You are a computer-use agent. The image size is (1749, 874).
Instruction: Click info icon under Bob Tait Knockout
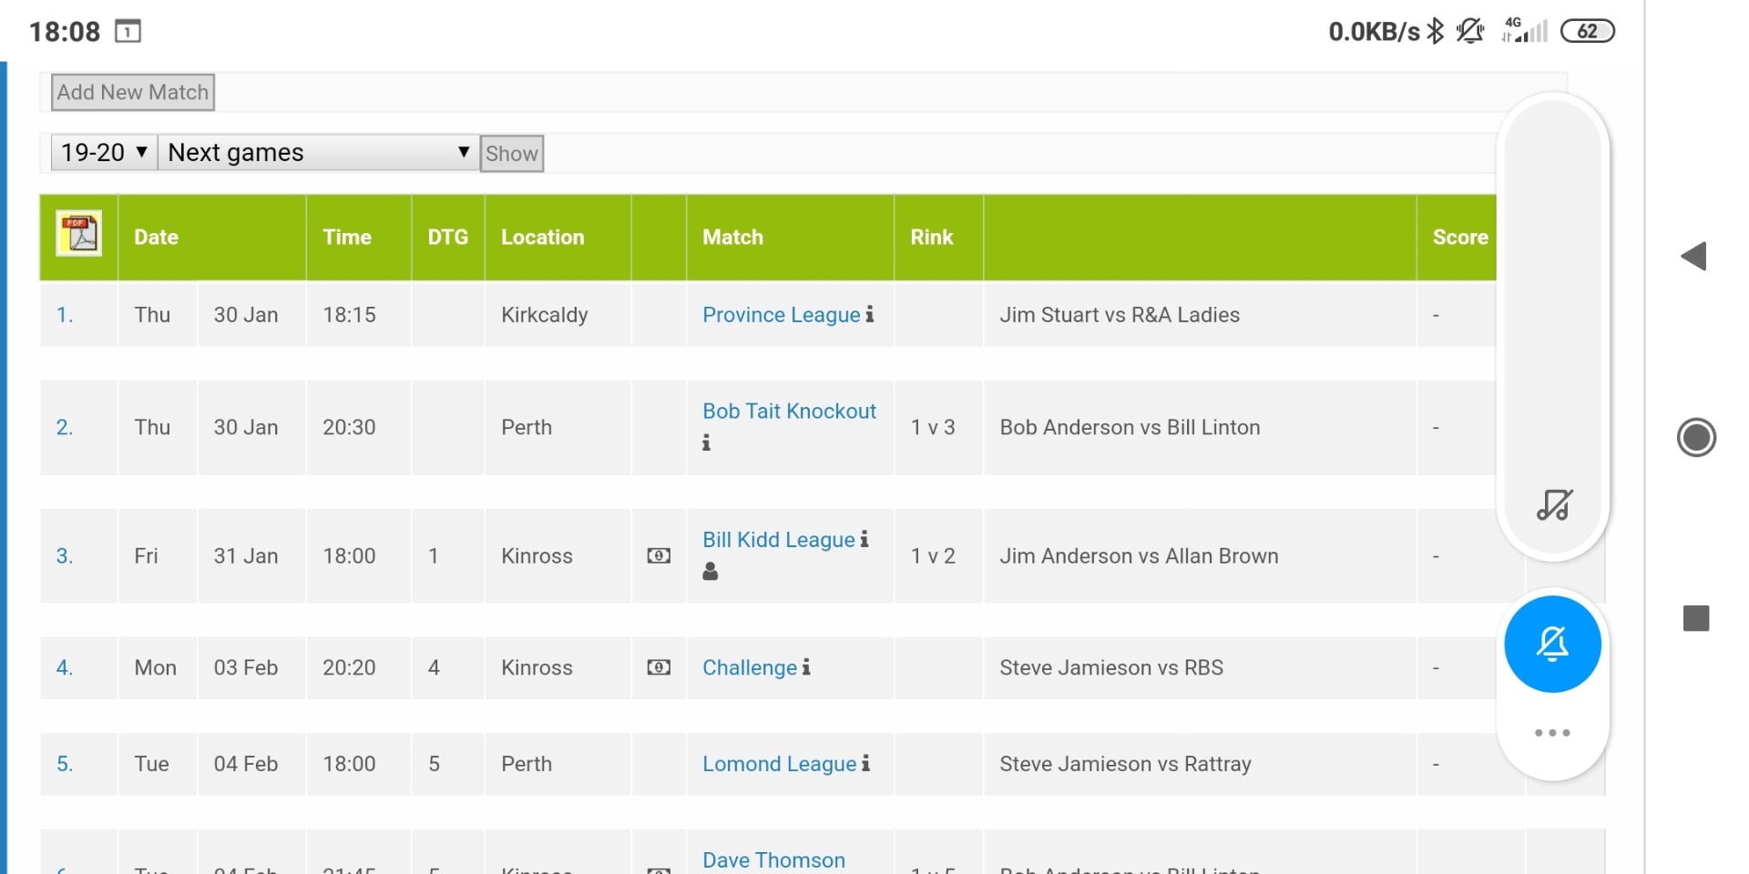pyautogui.click(x=706, y=443)
